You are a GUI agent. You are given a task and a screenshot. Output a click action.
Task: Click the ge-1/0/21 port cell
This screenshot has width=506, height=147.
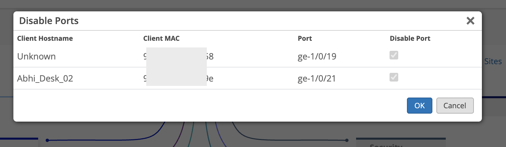[317, 79]
